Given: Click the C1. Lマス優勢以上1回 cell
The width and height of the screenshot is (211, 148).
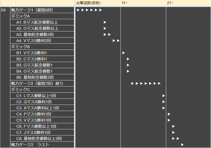Looking at the screenshot, I should point(42,96).
